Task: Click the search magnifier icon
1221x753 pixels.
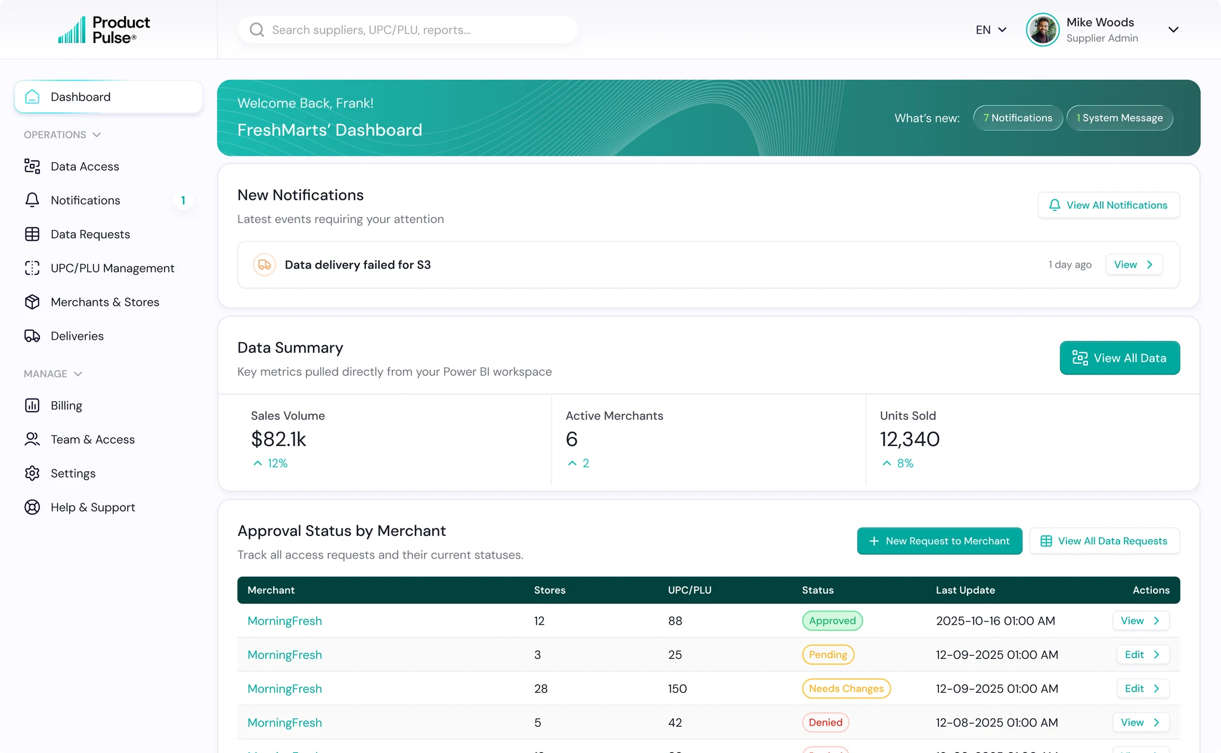Action: 256,30
